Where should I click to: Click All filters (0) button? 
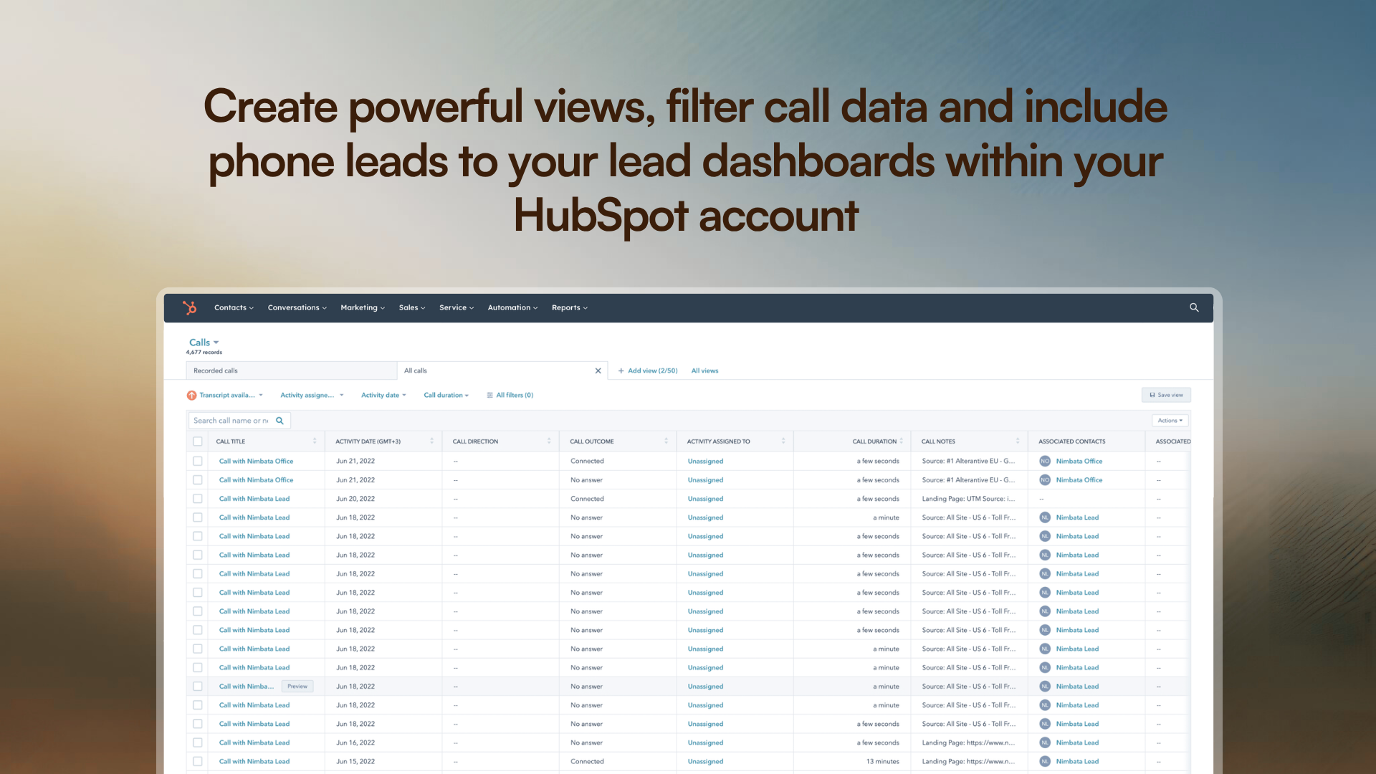(x=510, y=395)
